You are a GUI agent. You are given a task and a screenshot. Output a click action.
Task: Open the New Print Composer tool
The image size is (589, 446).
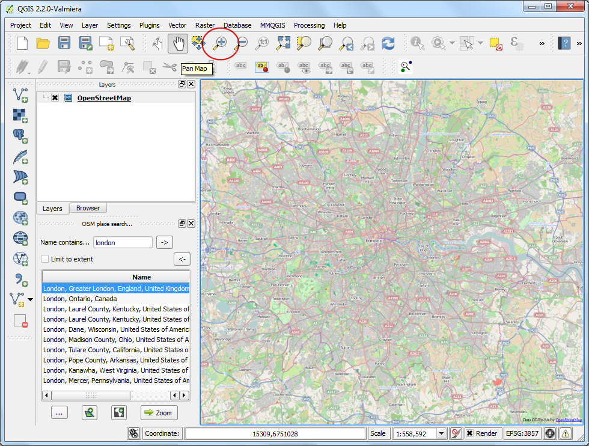[106, 43]
